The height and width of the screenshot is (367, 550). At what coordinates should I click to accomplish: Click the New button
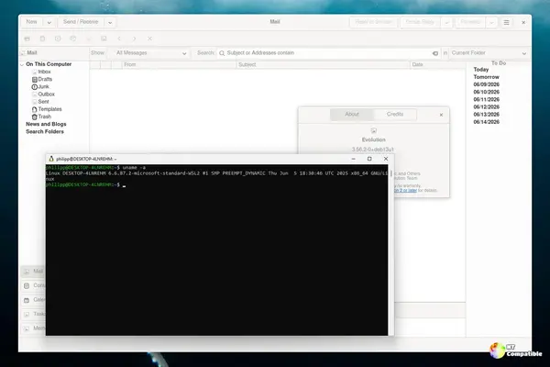point(32,22)
